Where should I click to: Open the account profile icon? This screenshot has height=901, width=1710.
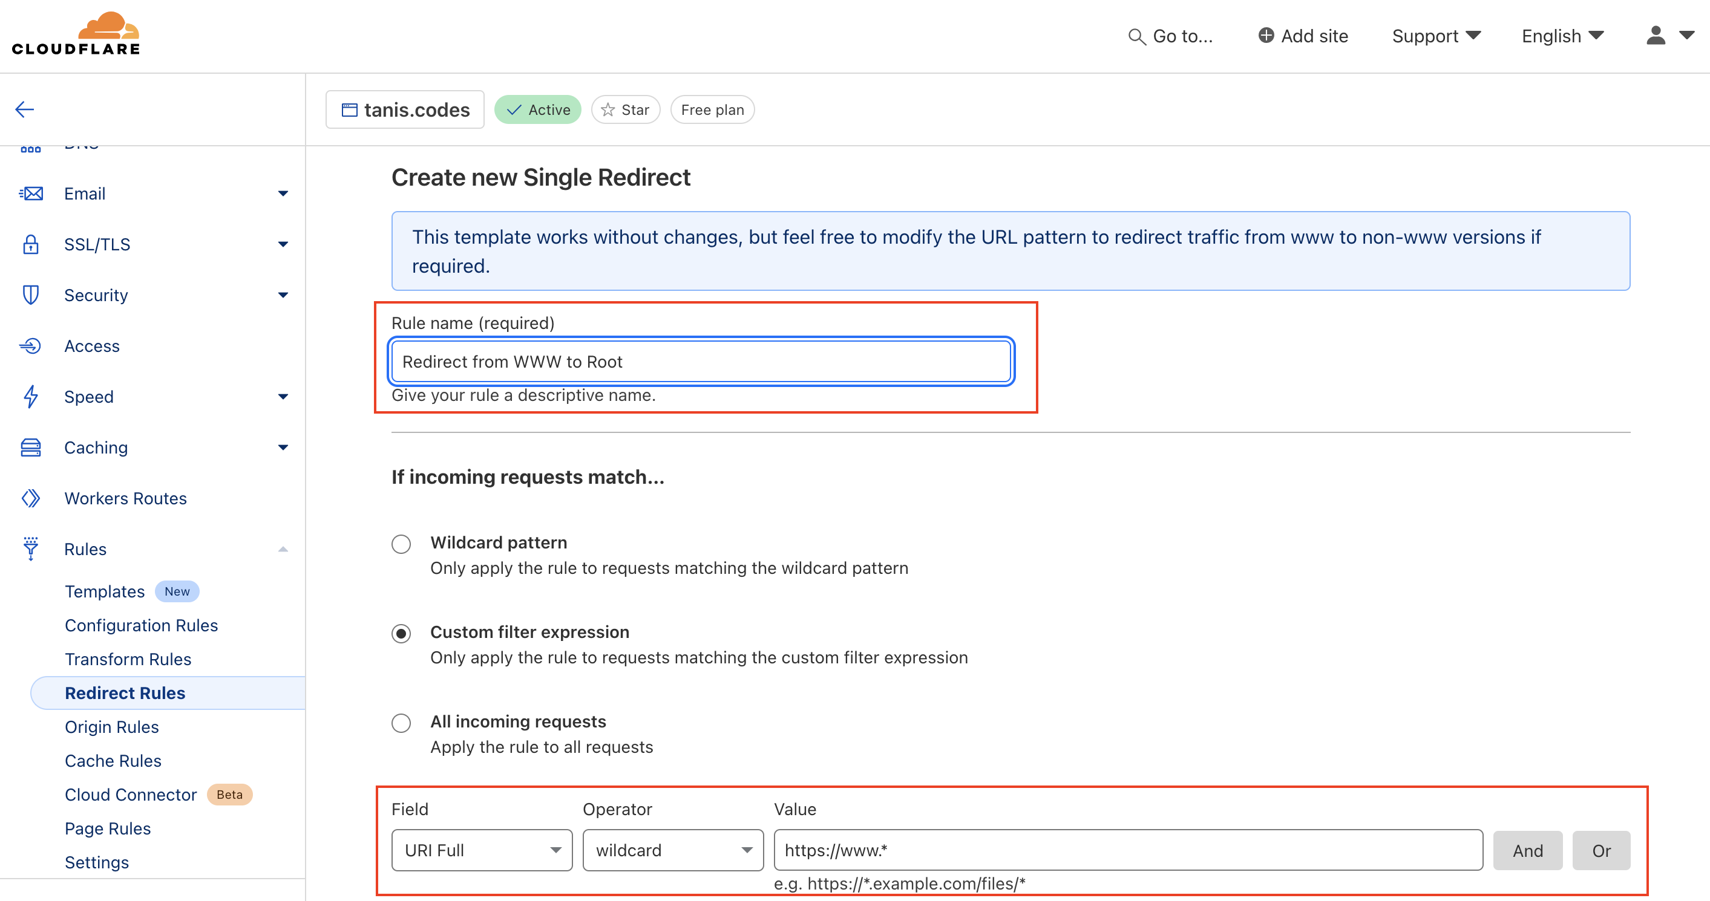[x=1656, y=36]
